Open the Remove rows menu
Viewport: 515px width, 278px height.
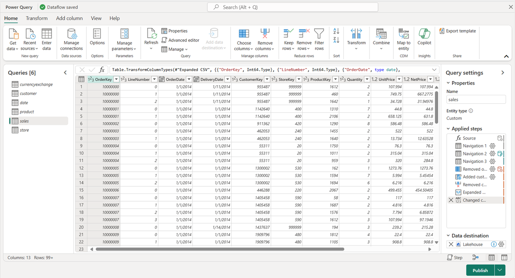[304, 39]
